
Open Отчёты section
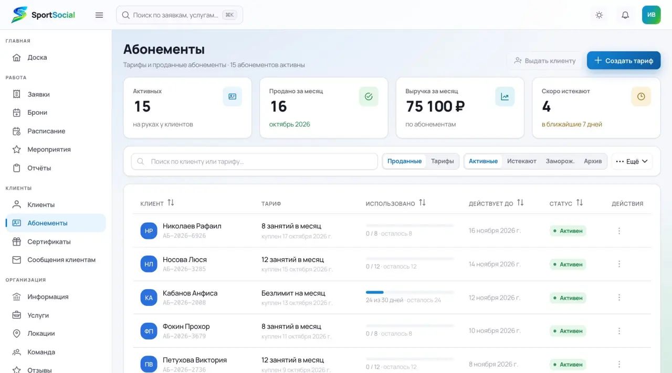pos(56,168)
